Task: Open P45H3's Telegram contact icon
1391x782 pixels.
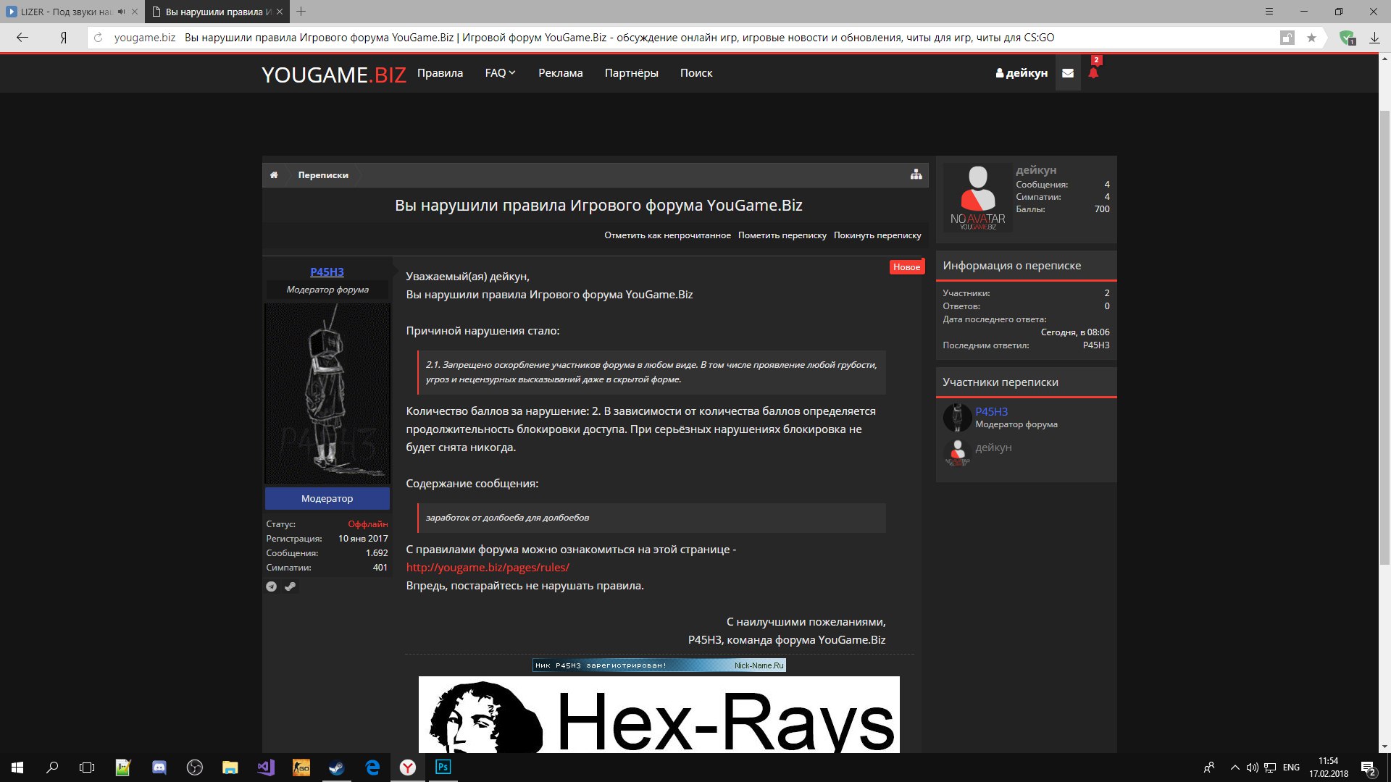Action: (x=272, y=586)
